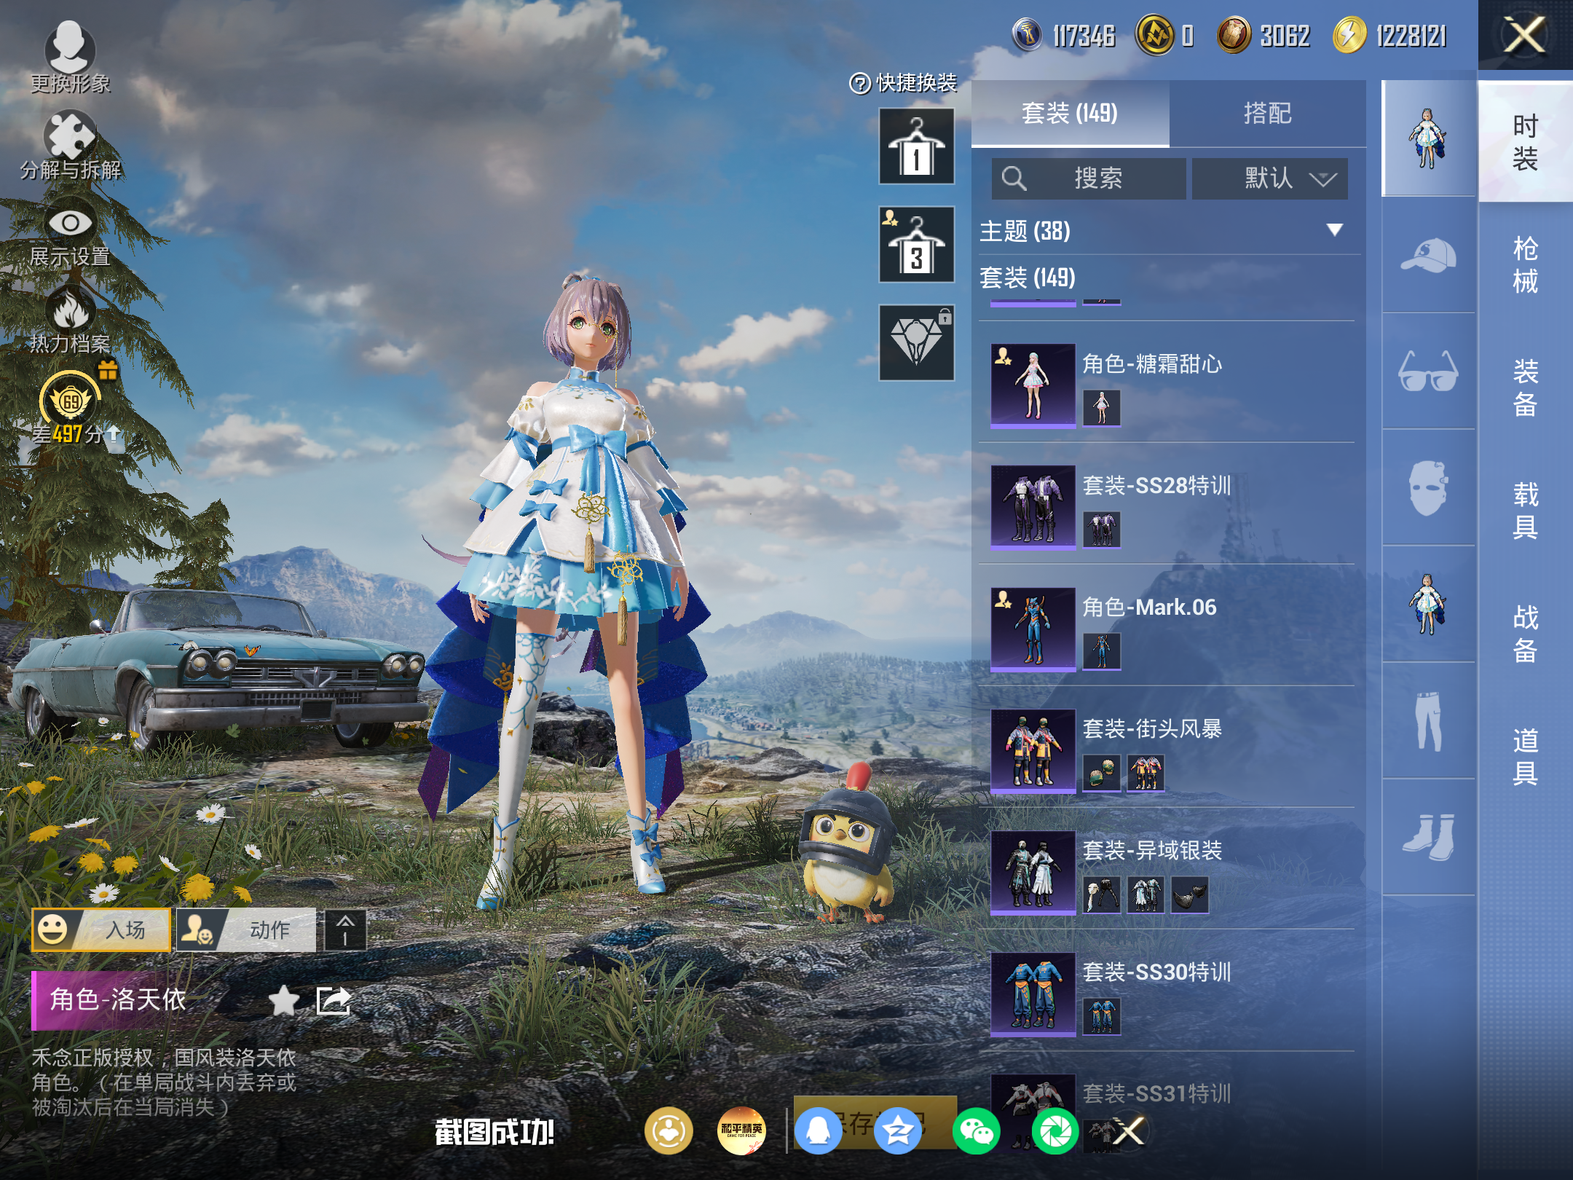The height and width of the screenshot is (1180, 1573).
Task: Pick the mask piece under 套装-异域银装
Action: pos(1190,894)
